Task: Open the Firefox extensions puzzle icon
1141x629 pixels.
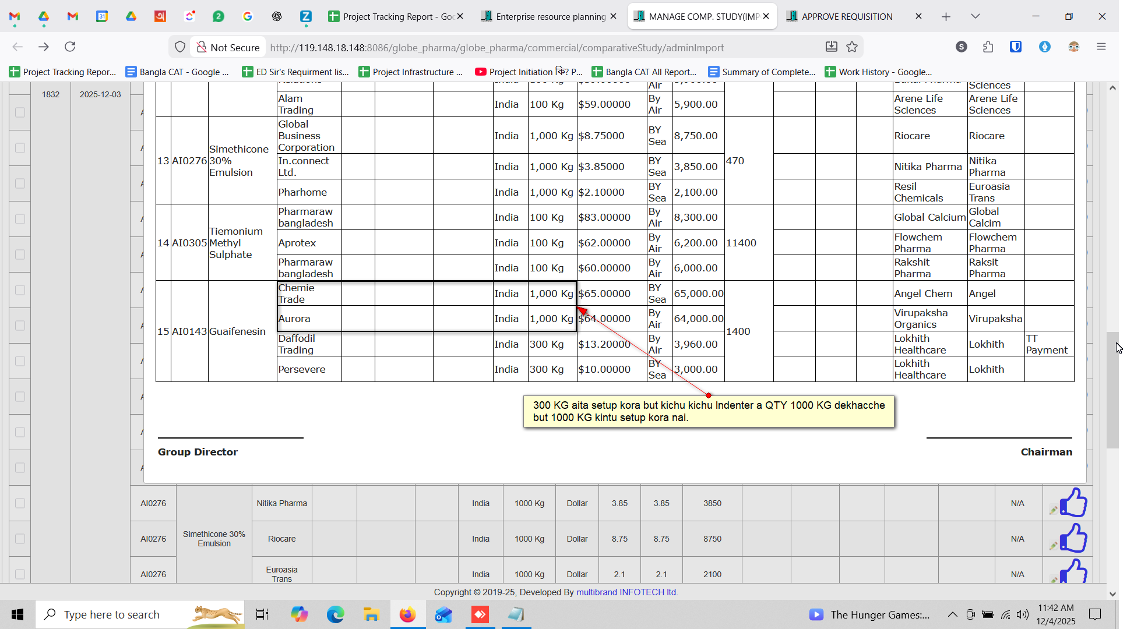Action: point(988,47)
